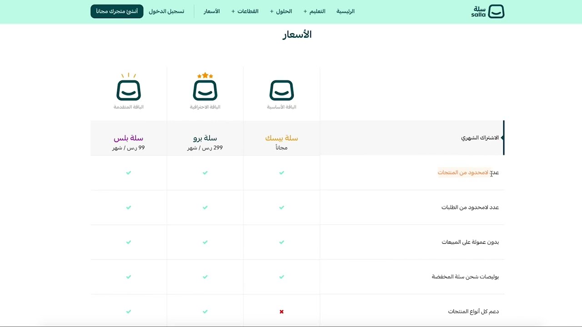
Task: Expand the القطاعات menu
Action: tap(245, 11)
